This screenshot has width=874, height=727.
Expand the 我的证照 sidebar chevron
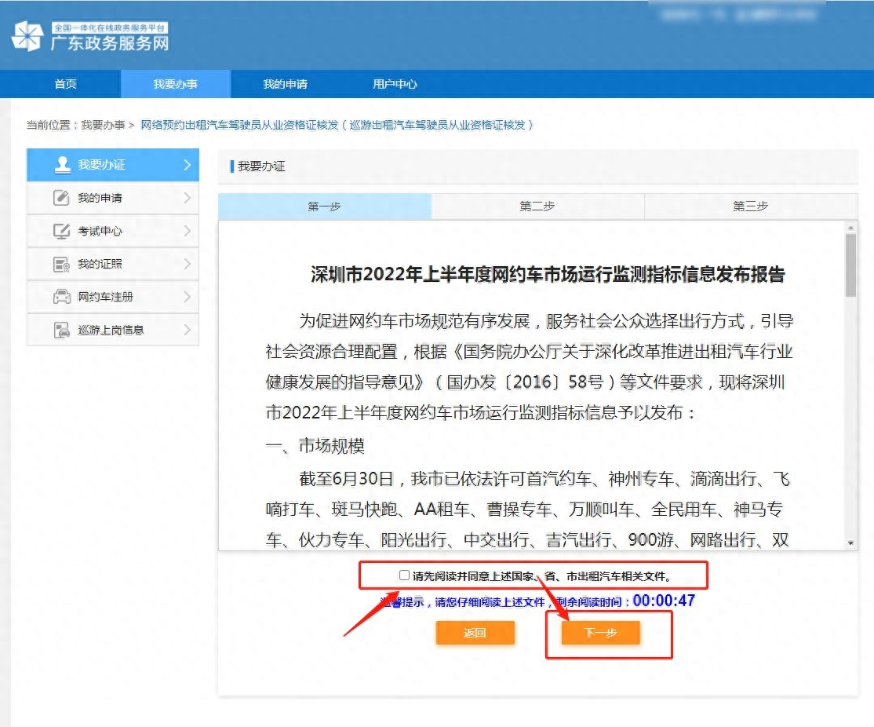[188, 263]
